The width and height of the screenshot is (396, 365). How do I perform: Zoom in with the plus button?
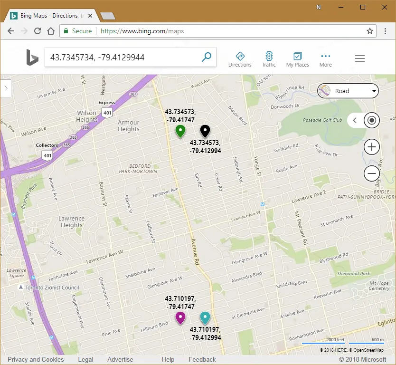pyautogui.click(x=371, y=147)
